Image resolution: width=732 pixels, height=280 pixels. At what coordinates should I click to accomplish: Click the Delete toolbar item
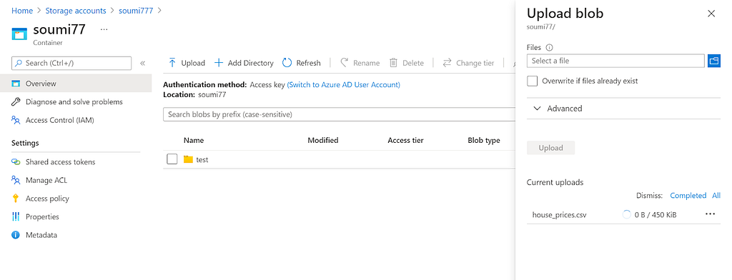[407, 63]
